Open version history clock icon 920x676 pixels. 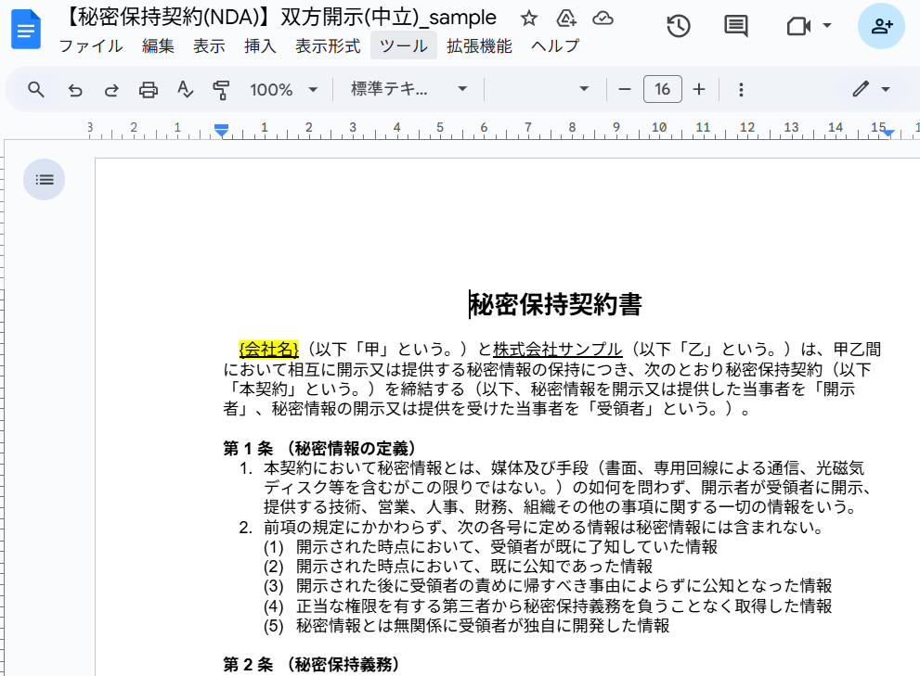679,26
